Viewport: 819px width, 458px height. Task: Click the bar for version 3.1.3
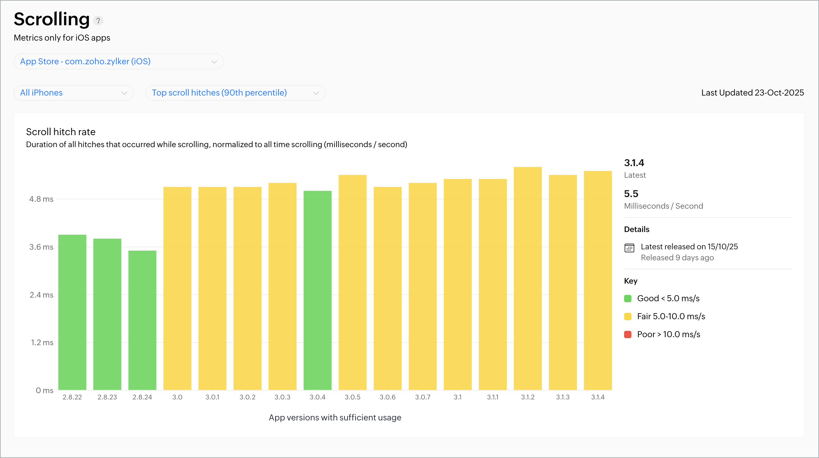(x=562, y=282)
